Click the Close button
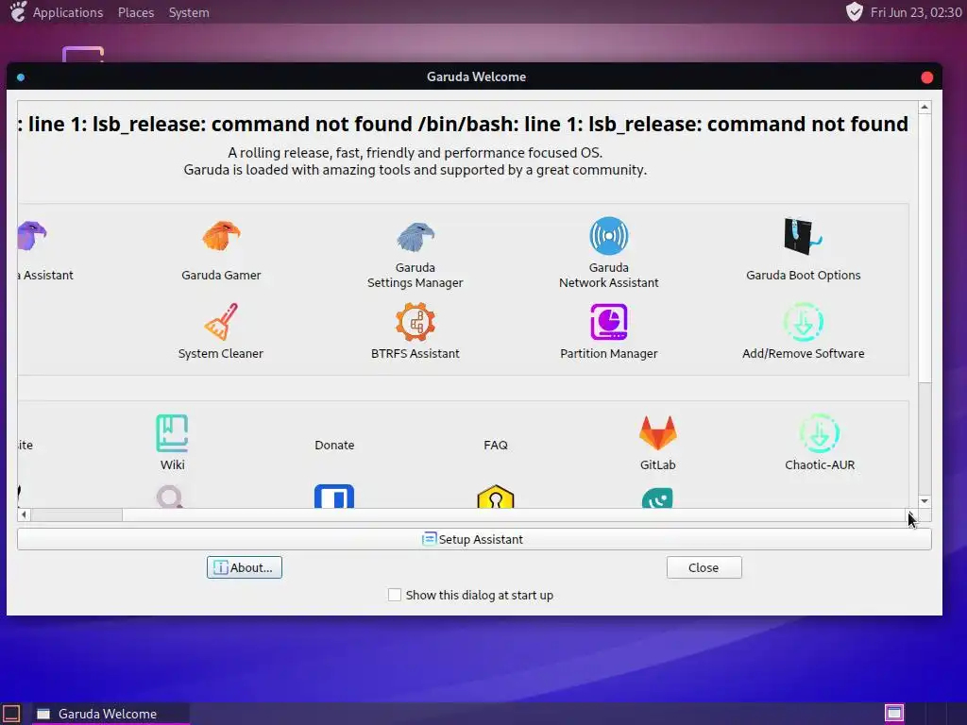The height and width of the screenshot is (725, 967). (x=704, y=567)
